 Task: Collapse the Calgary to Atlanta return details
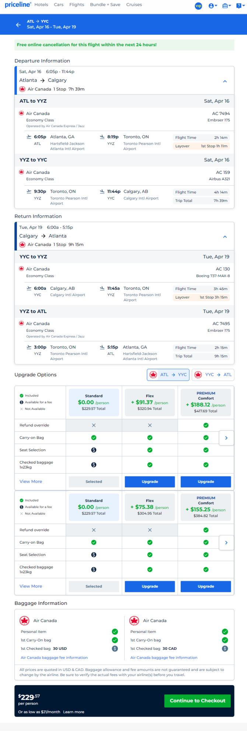[x=225, y=237]
